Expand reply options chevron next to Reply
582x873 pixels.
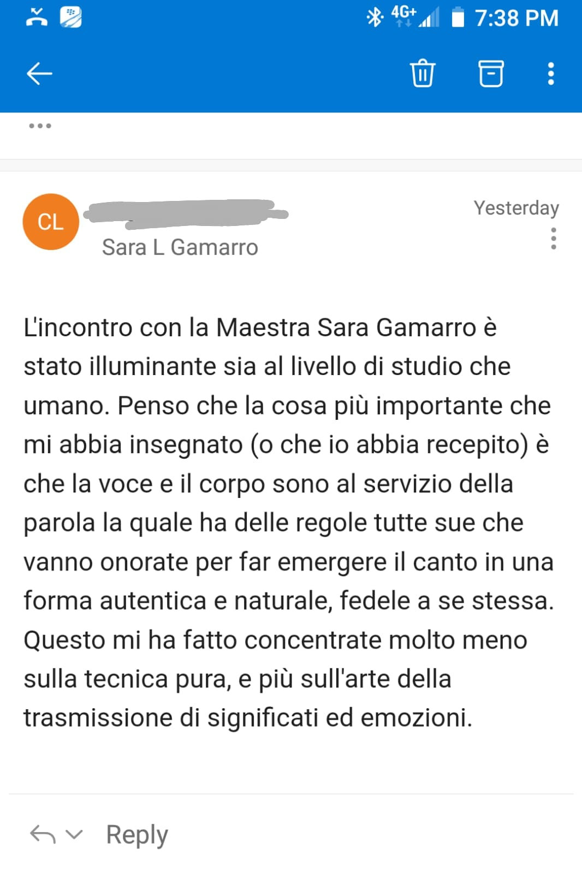pos(74,834)
